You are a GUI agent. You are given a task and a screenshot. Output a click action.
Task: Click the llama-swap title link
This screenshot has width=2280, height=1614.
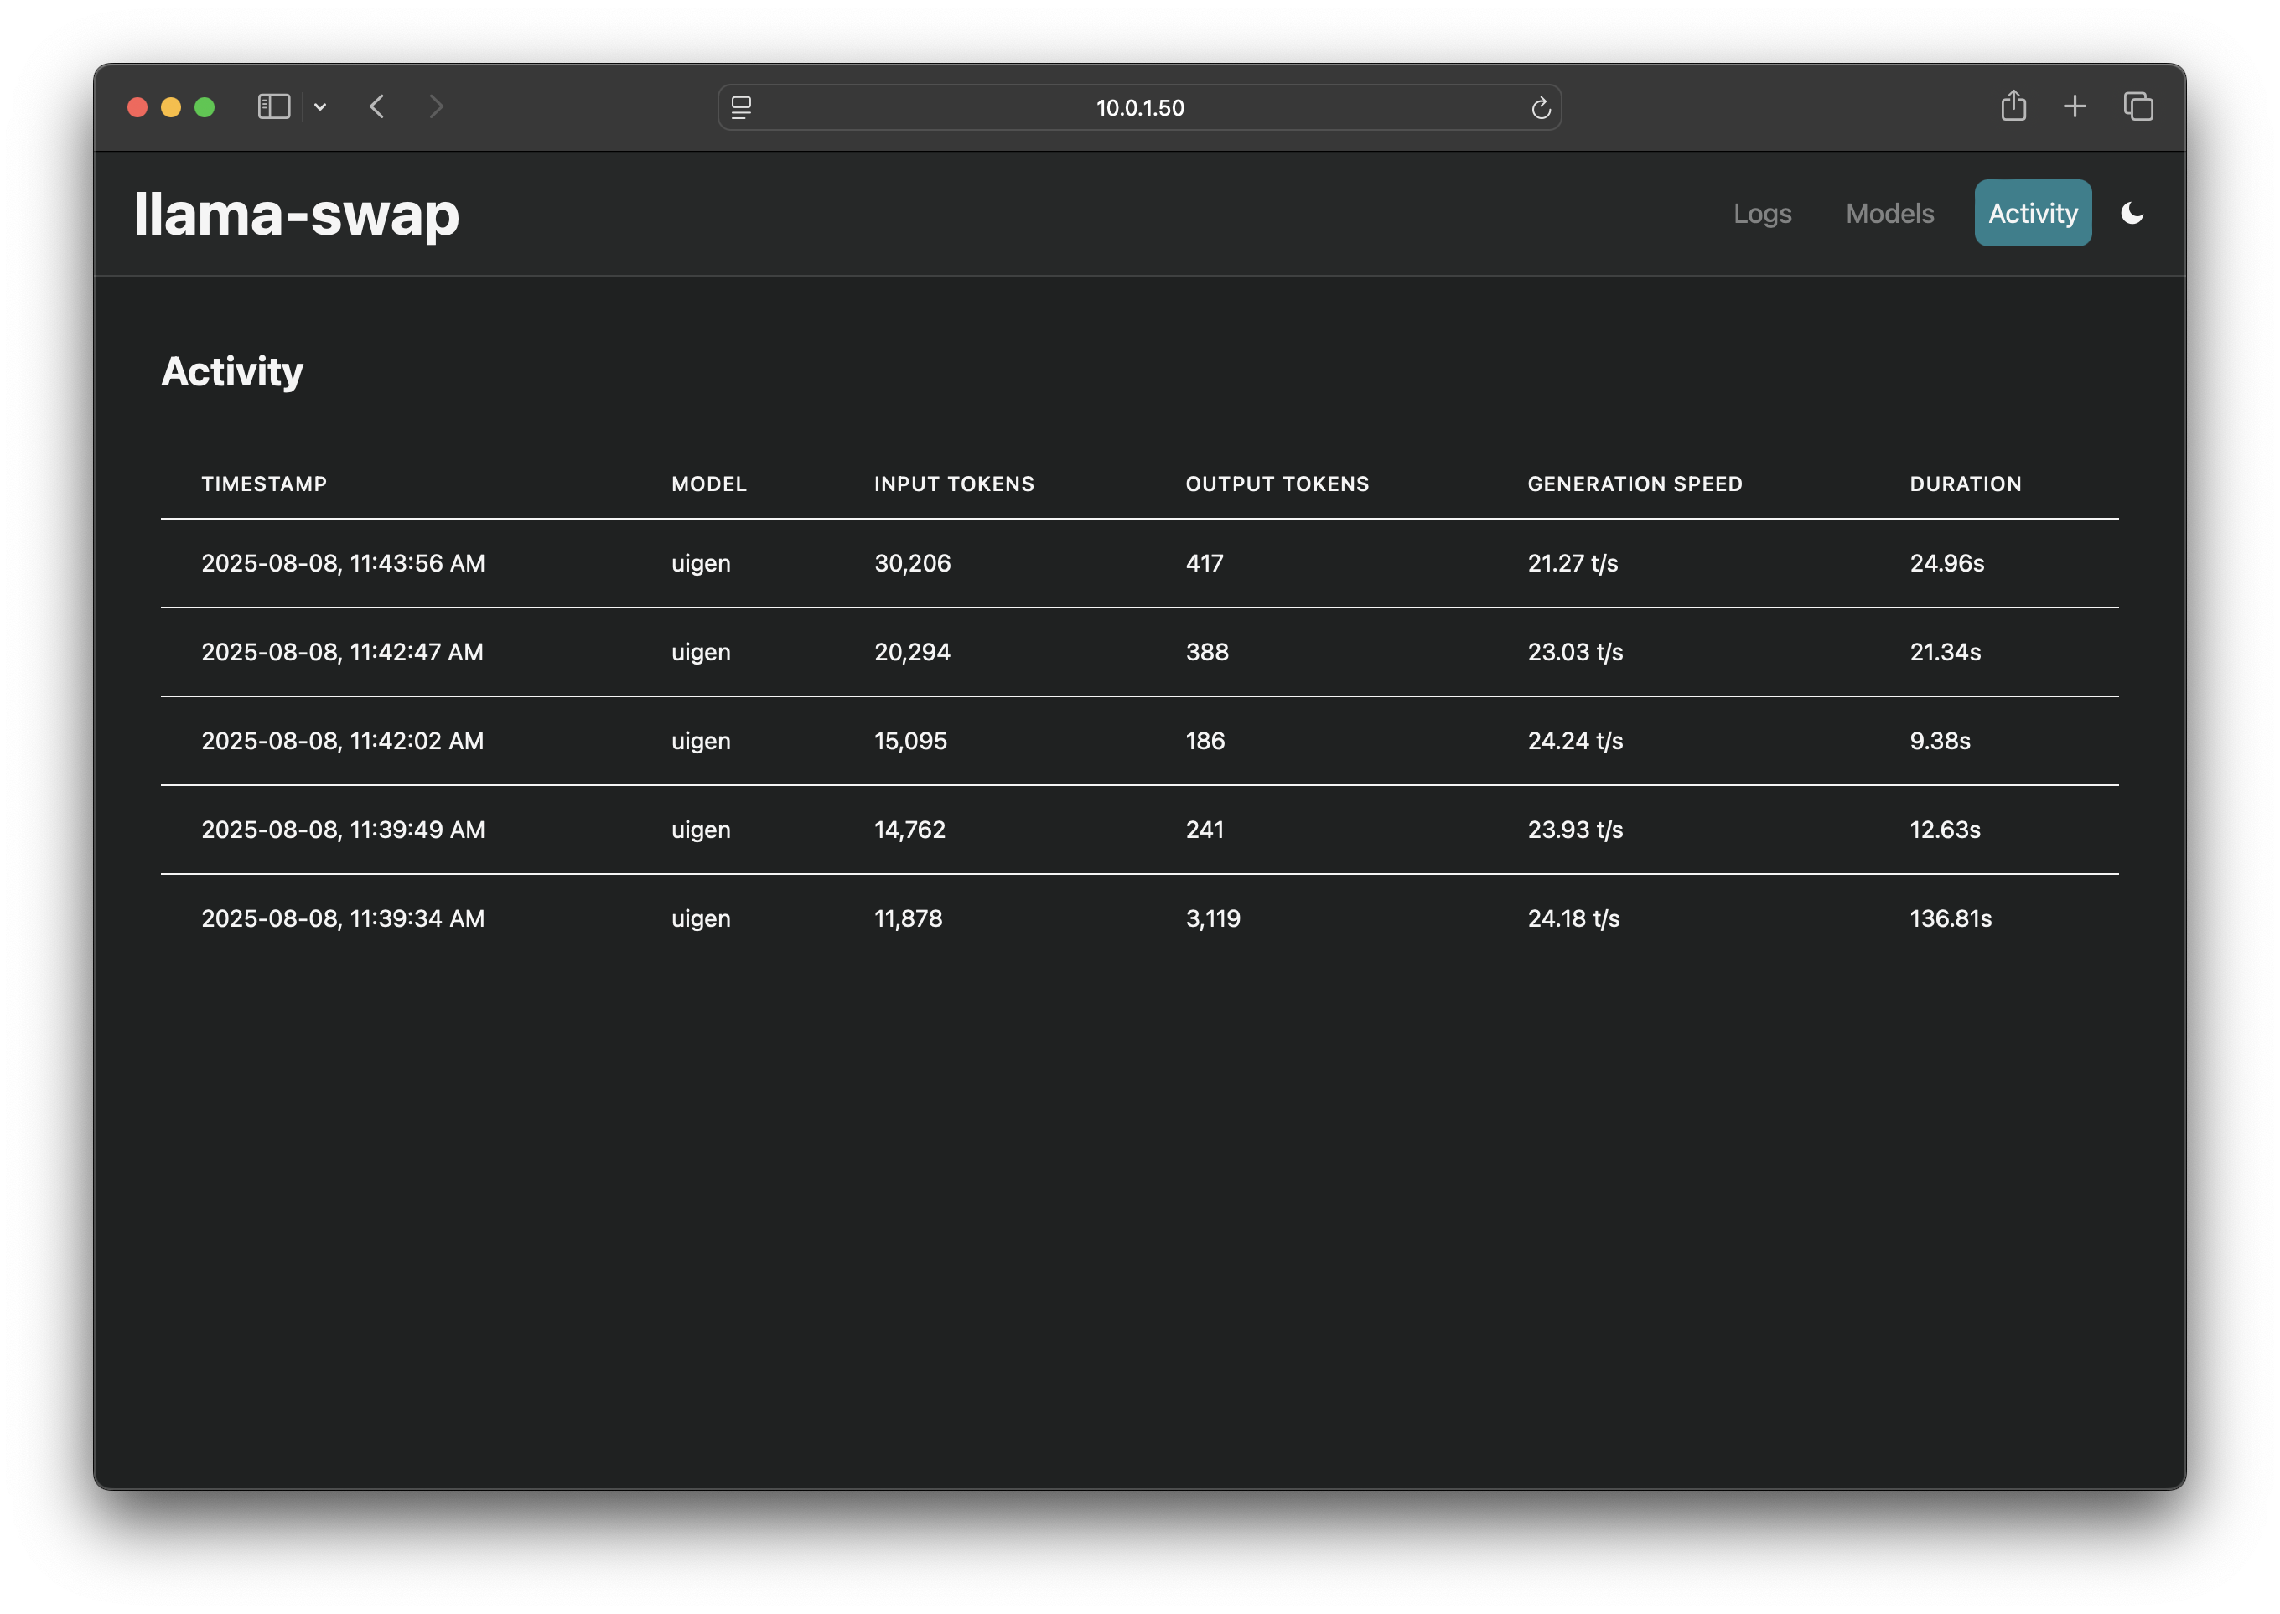296,214
